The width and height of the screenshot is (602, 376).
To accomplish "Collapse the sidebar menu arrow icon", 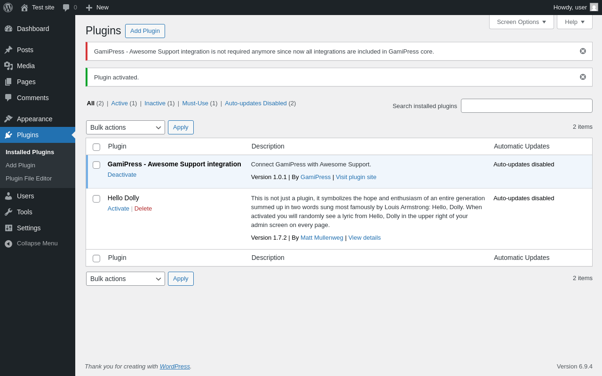I will tap(8, 243).
